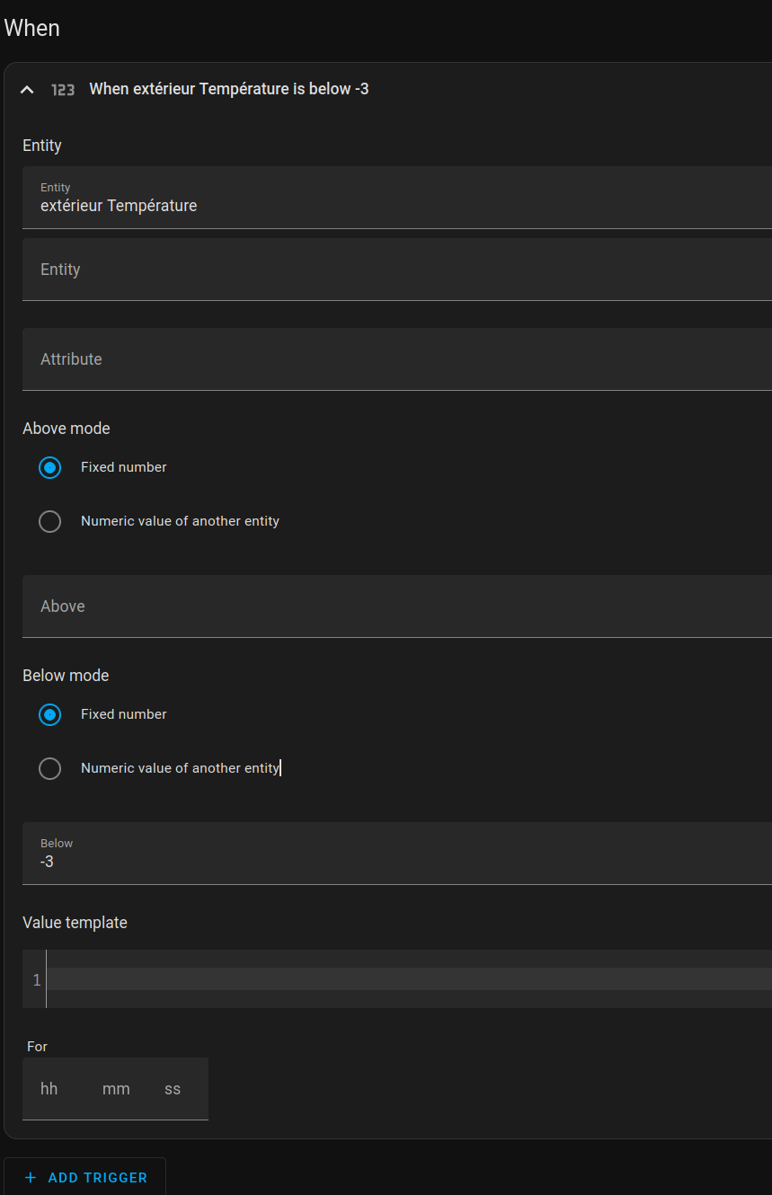
Task: Open the Attribute dropdown
Action: coord(395,359)
